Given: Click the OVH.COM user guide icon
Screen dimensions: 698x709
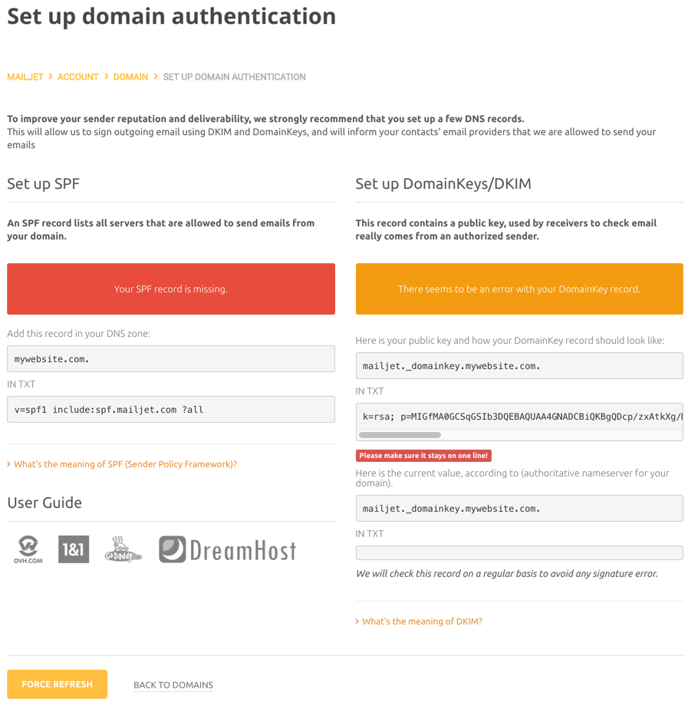Looking at the screenshot, I should click(x=28, y=549).
